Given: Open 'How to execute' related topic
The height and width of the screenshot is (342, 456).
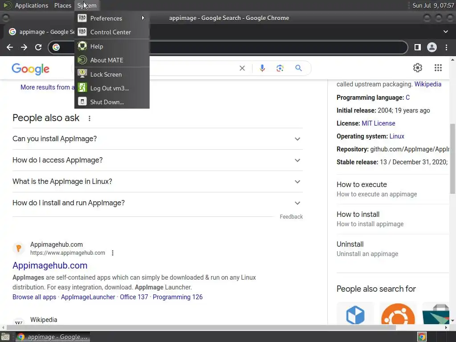Looking at the screenshot, I should coord(393,189).
